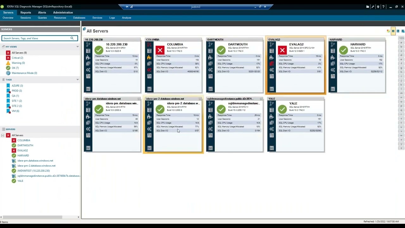This screenshot has height=228, width=405.
Task: Show the Critical (2) view
Action: pyautogui.click(x=17, y=58)
